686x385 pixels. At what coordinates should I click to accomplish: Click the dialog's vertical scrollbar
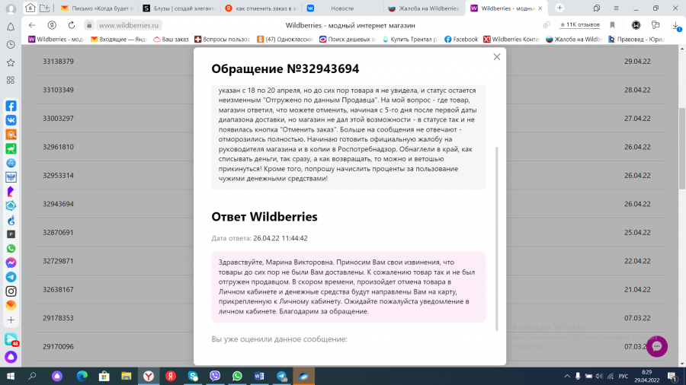496,239
